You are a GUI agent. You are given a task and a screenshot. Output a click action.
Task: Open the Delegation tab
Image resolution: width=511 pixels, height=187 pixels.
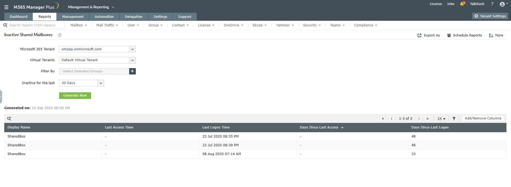[x=134, y=16]
